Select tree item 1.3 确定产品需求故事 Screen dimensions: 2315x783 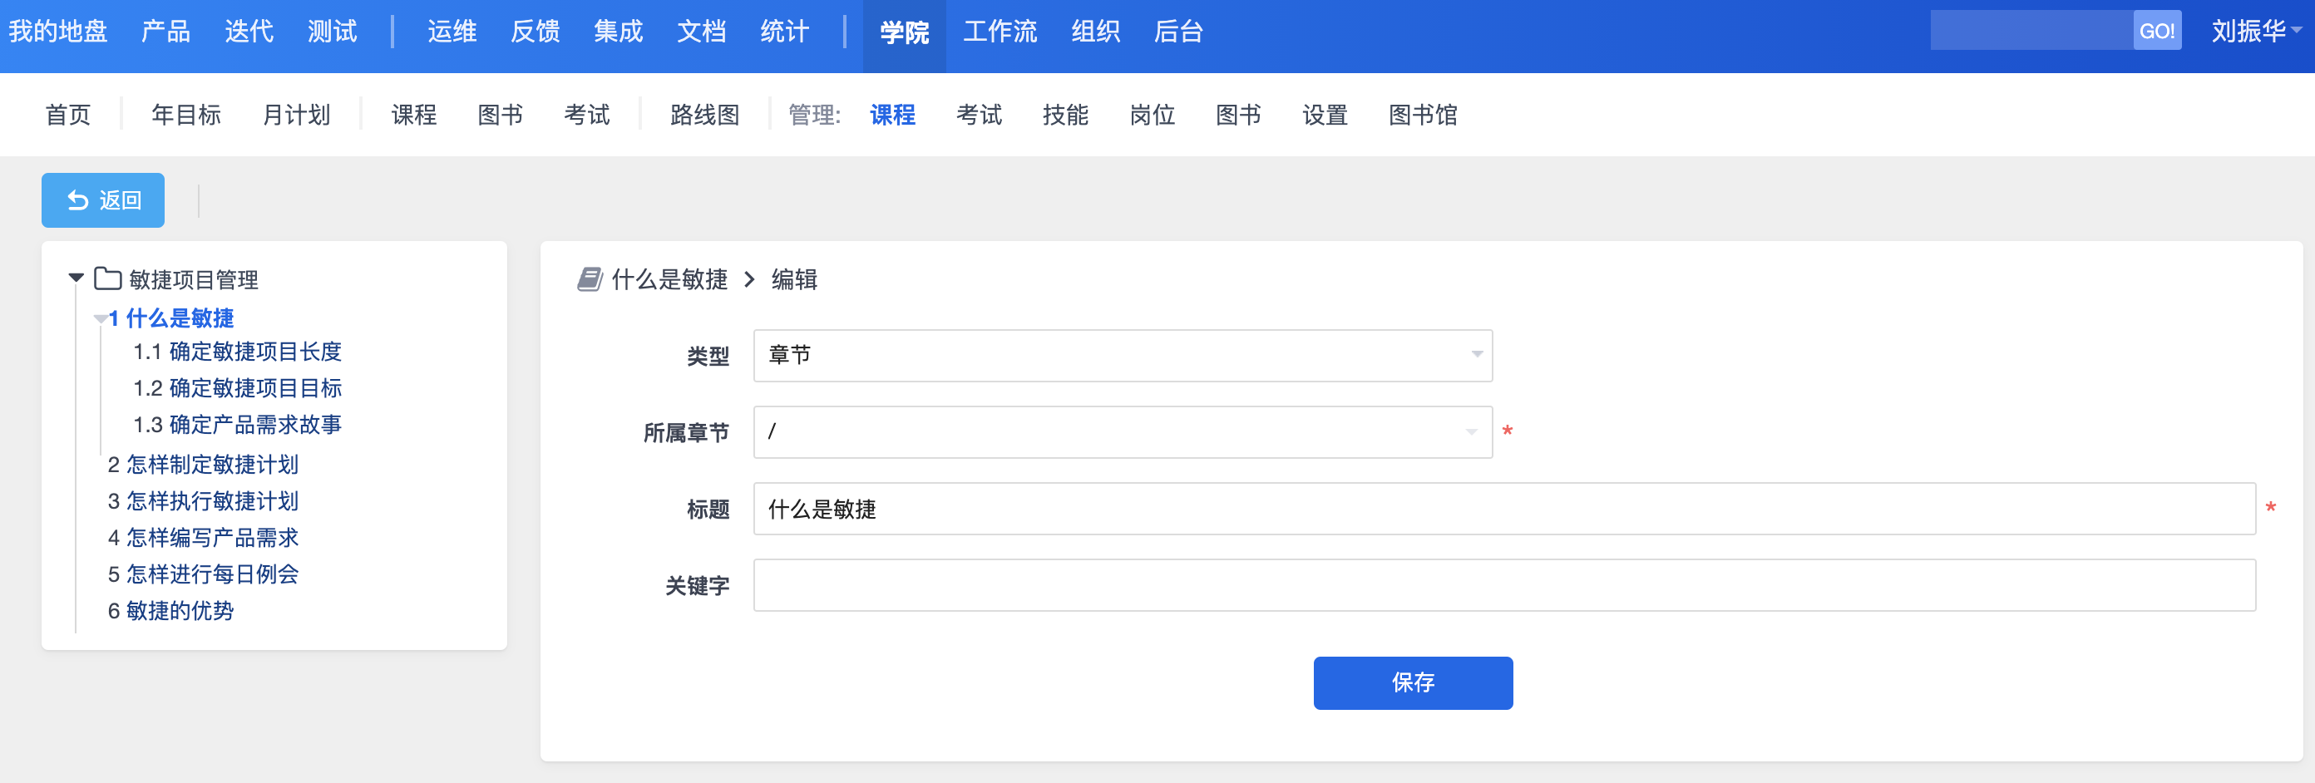[237, 425]
